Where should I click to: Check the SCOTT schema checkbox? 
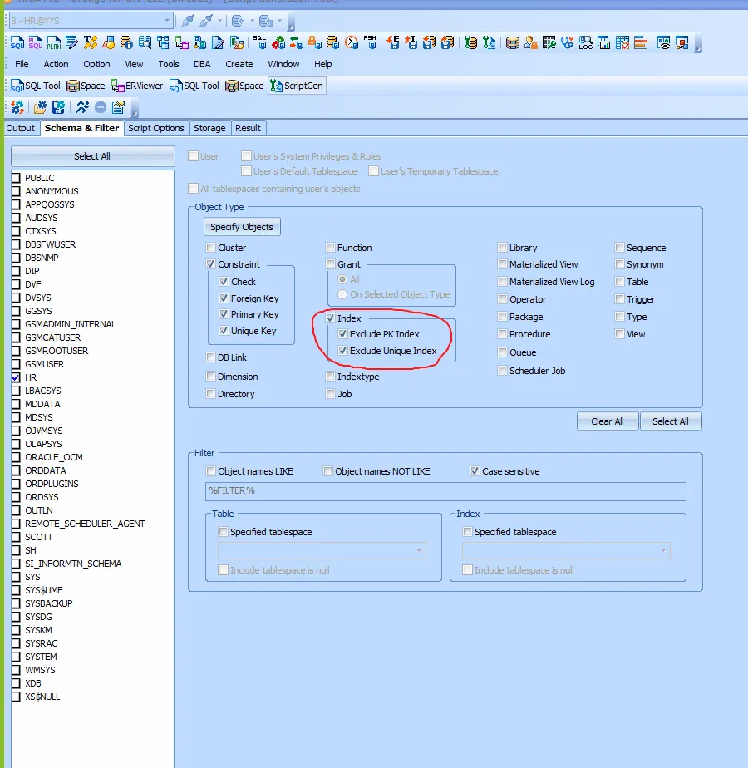[16, 537]
